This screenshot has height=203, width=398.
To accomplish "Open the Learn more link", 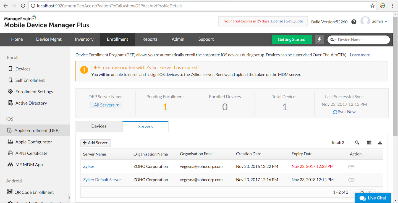I will 360,55.
